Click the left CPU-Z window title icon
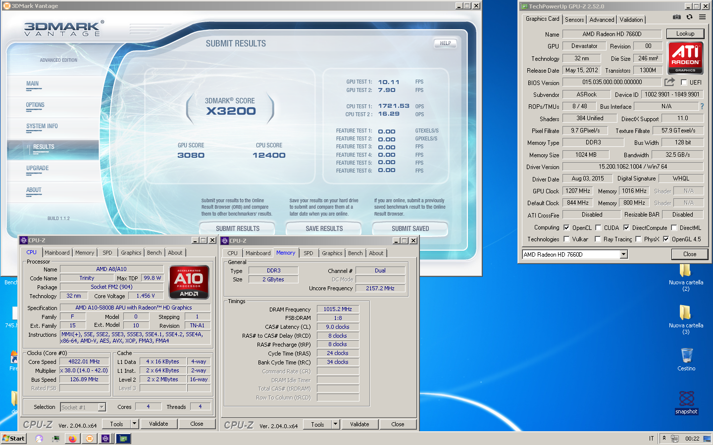The height and width of the screenshot is (445, 713). pos(24,240)
